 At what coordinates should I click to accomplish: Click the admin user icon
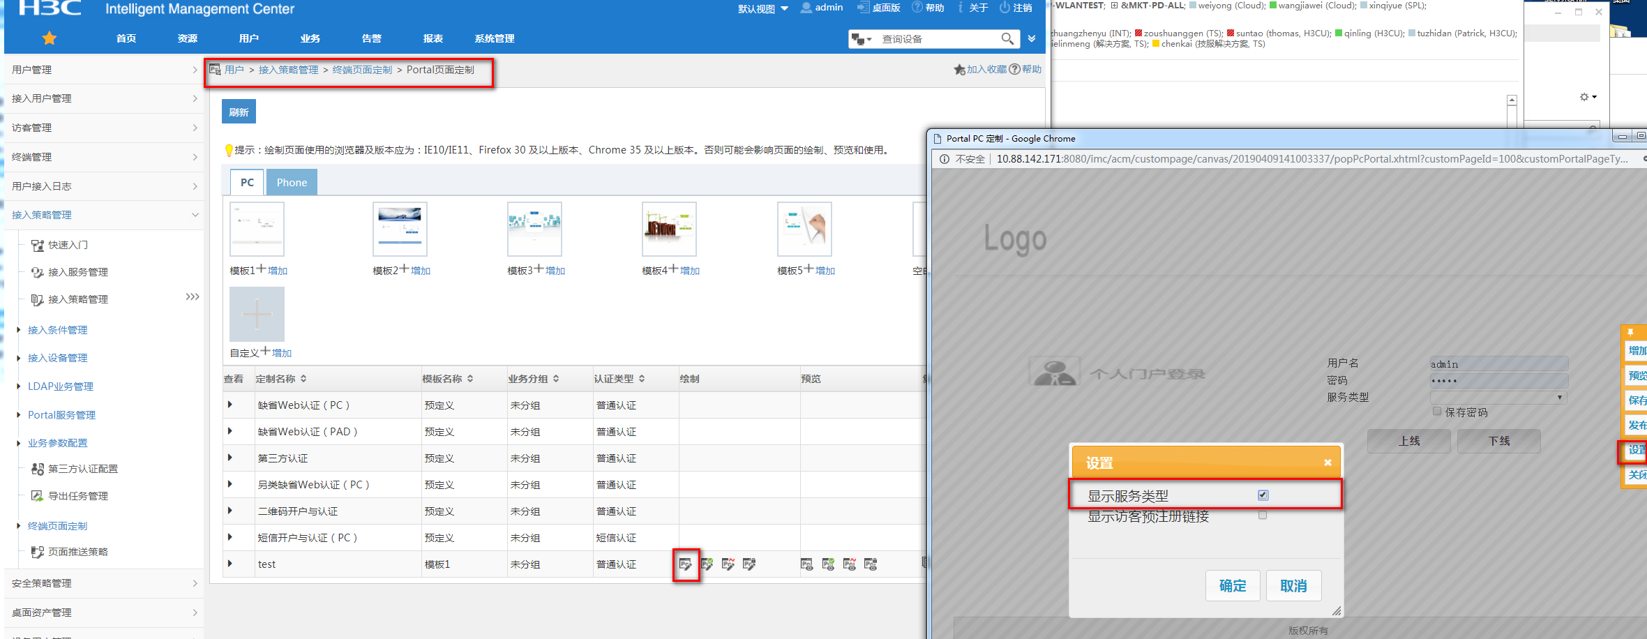(x=806, y=8)
